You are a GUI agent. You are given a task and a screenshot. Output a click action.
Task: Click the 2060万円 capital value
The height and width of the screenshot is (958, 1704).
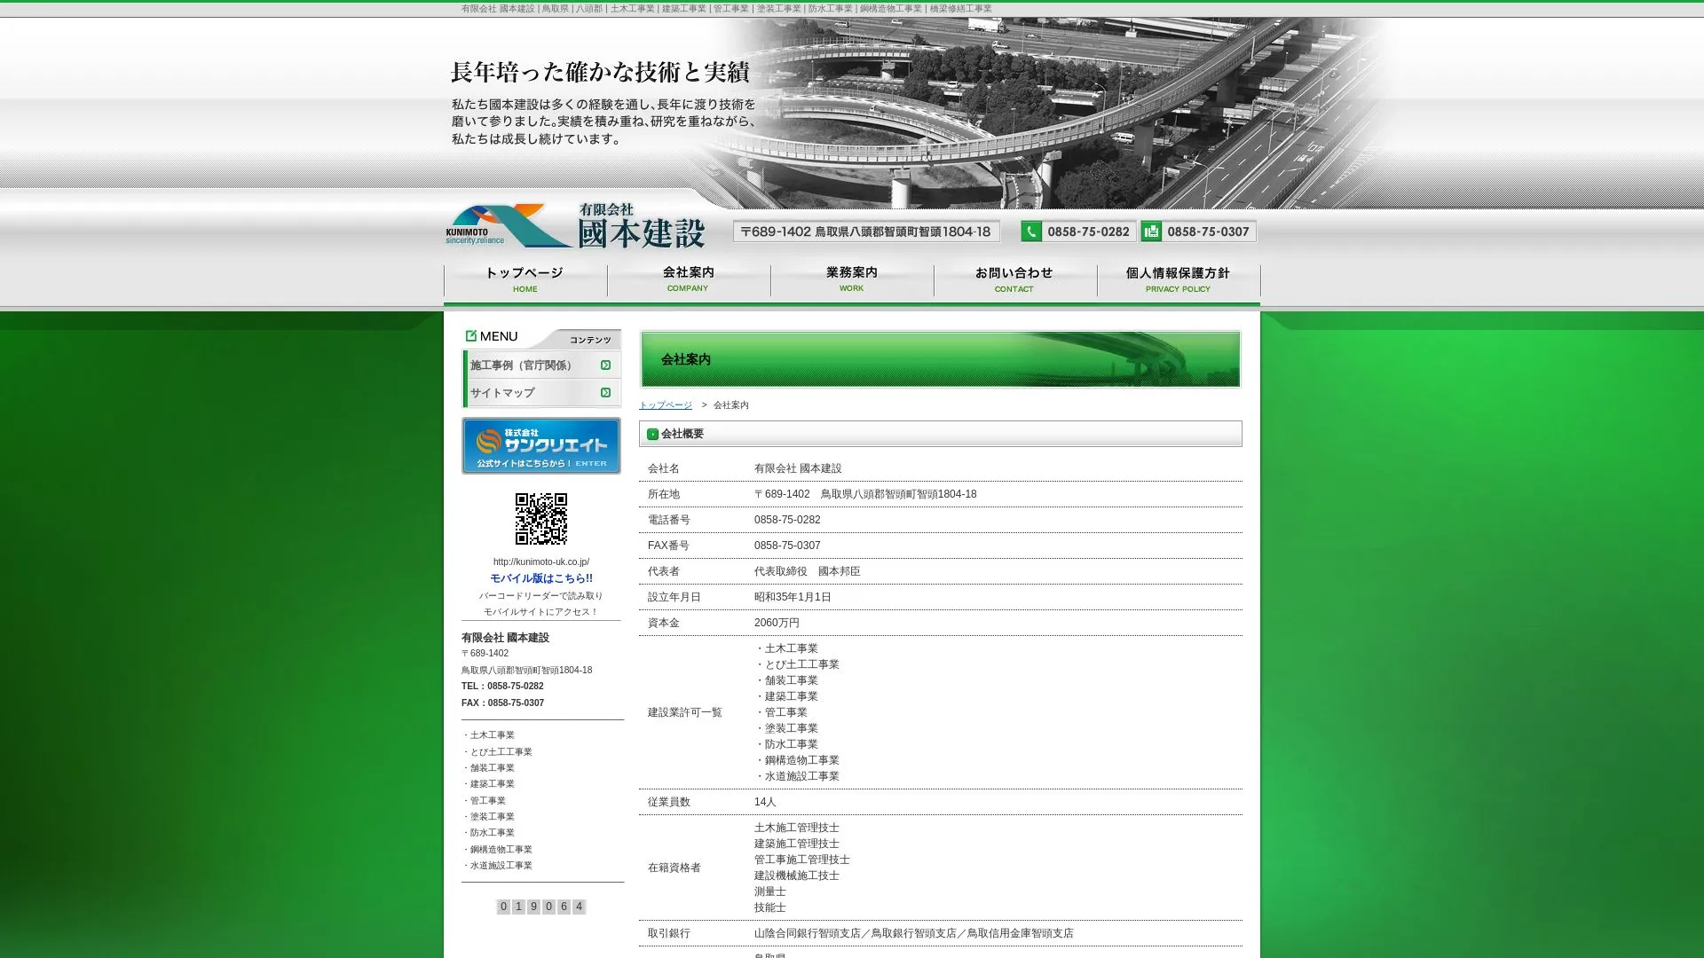pos(777,623)
